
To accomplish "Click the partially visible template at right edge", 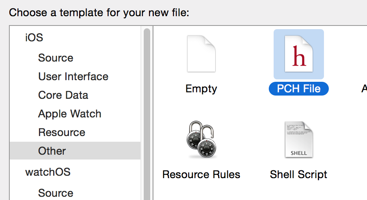I will pos(364,89).
